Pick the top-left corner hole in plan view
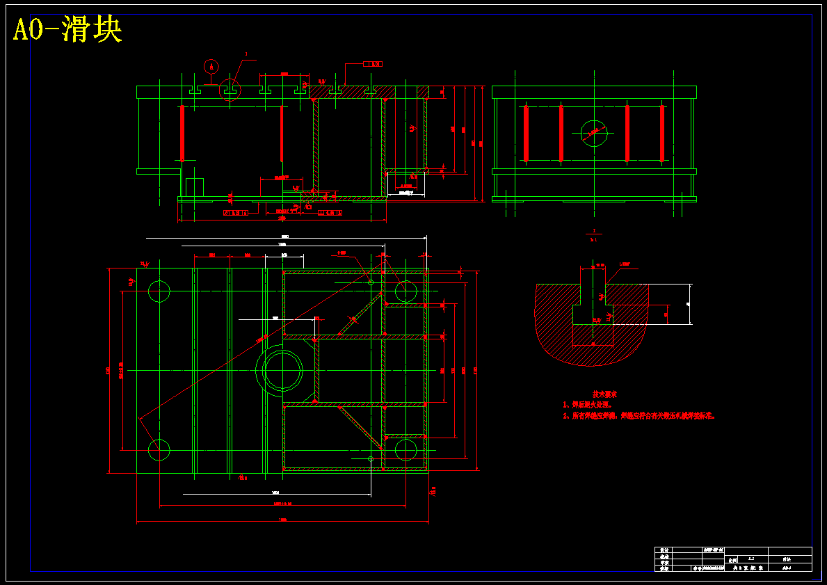 159,291
